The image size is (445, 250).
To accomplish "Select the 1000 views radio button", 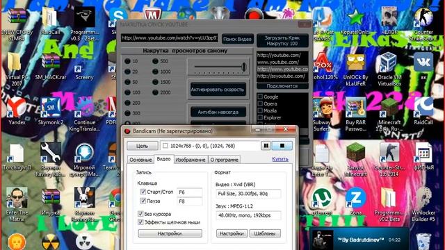I will 155,72.
